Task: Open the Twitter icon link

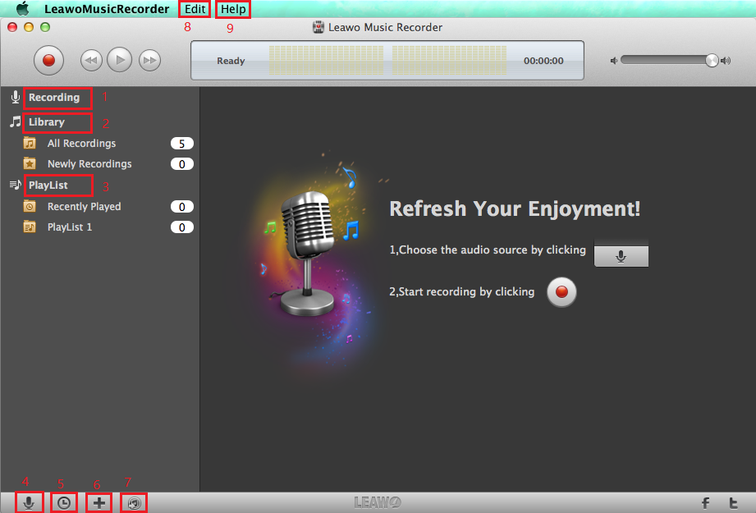Action: [x=734, y=503]
